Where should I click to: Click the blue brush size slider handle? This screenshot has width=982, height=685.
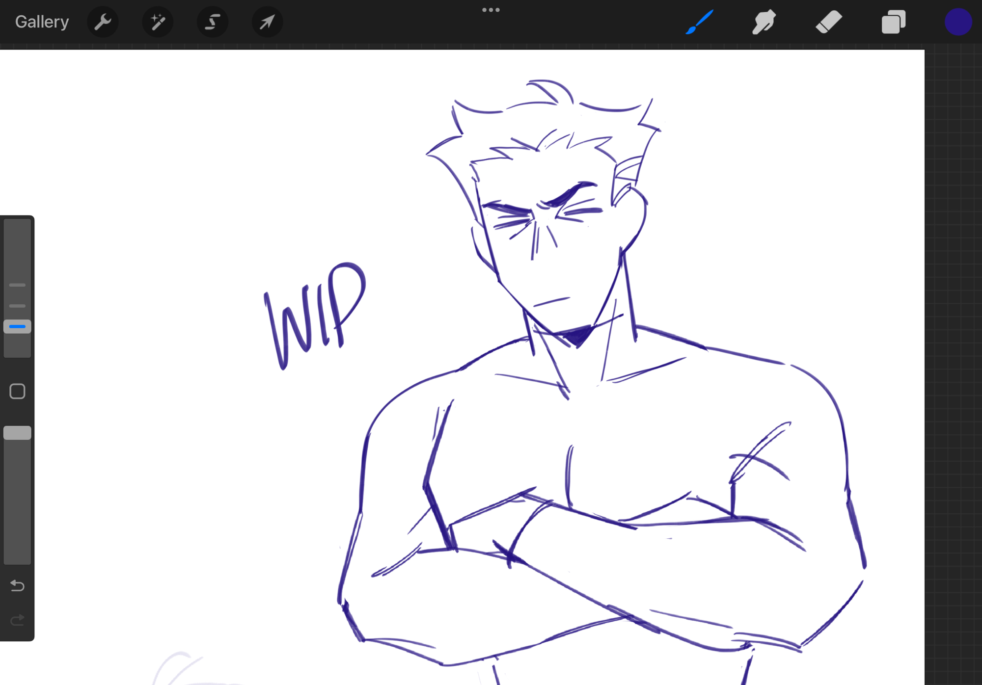[x=17, y=326]
